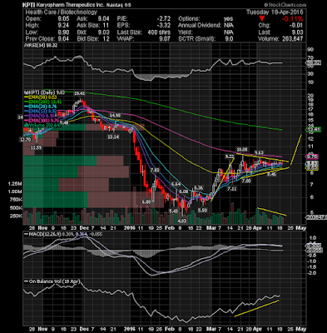Click the 19.41 peak price label
This screenshot has height=333, width=327.
[x=79, y=94]
